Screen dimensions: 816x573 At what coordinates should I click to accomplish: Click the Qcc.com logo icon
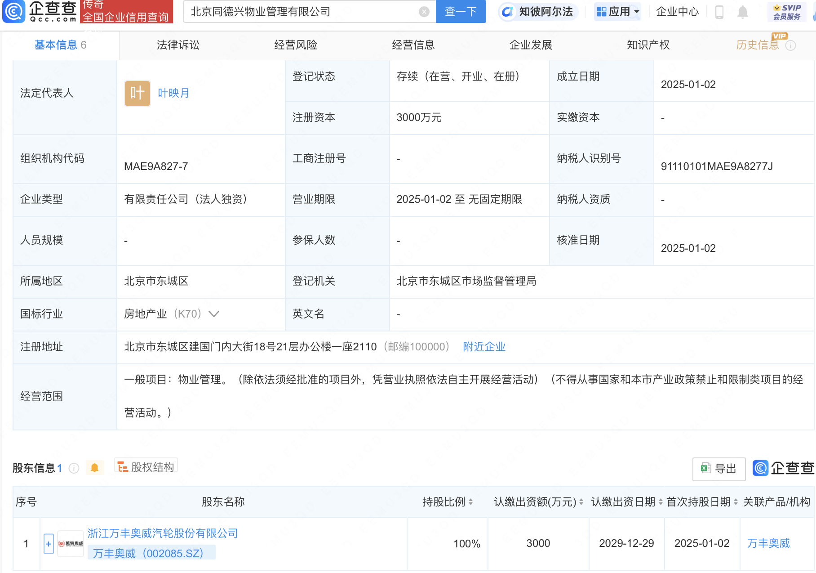coord(13,12)
